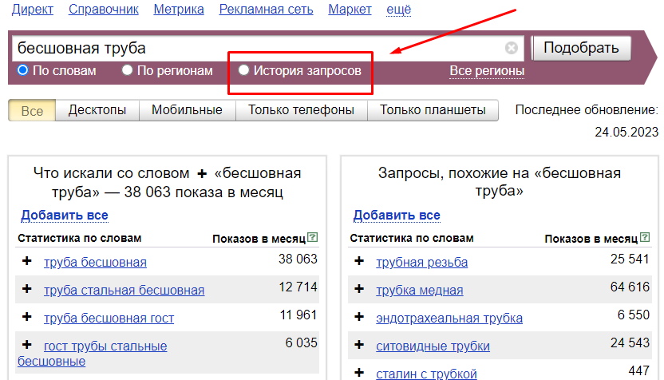Switch to the 'Только планшеты' tab
664x380 pixels.
[433, 110]
